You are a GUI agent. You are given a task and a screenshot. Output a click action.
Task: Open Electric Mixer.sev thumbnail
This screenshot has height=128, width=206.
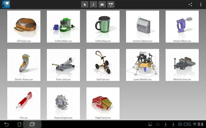tap(182, 26)
